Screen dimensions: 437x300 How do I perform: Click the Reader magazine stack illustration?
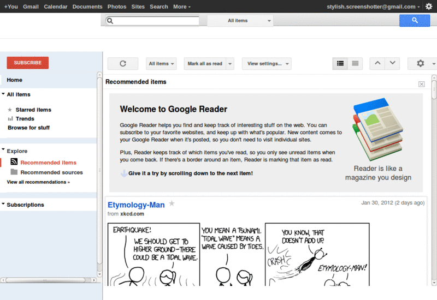pyautogui.click(x=377, y=129)
